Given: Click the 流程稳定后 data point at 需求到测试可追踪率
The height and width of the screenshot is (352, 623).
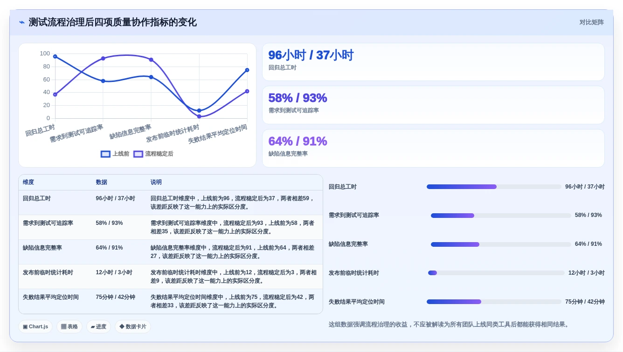Looking at the screenshot, I should pos(103,58).
